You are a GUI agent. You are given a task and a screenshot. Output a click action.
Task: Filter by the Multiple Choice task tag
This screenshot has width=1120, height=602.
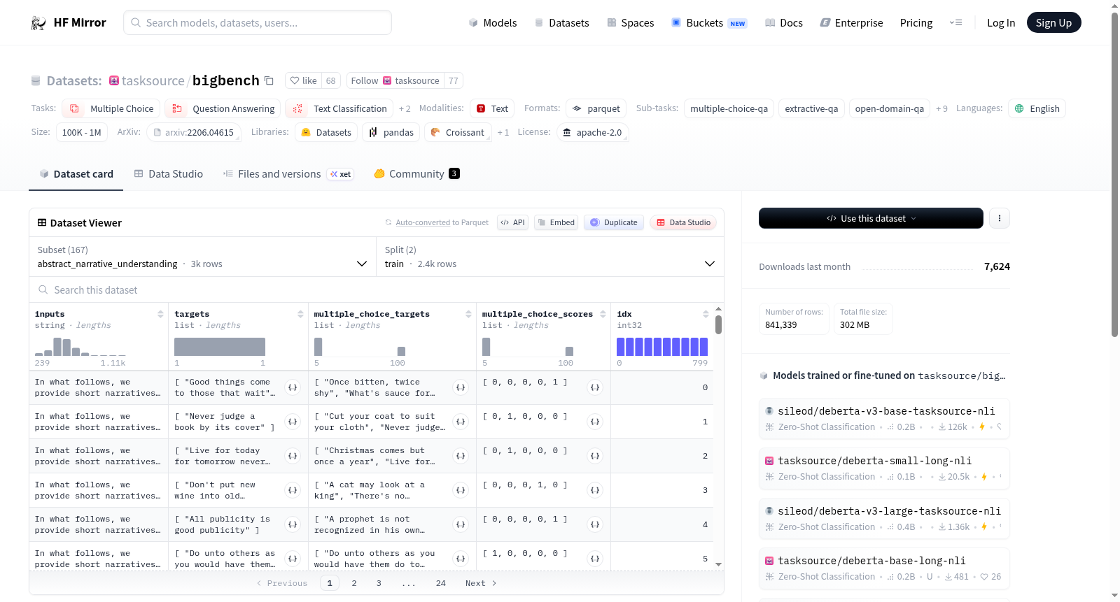[x=112, y=108]
